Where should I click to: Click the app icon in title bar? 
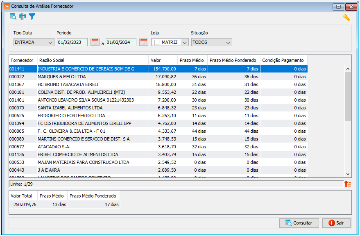[x=7, y=6]
